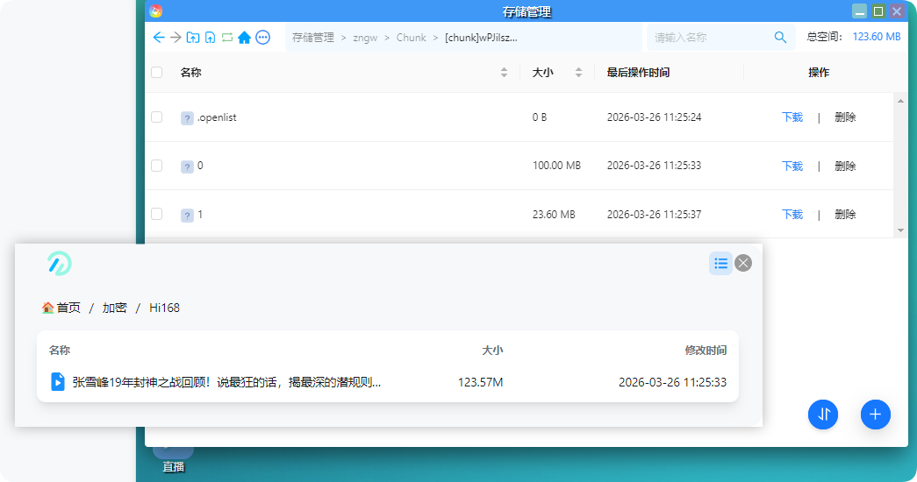The width and height of the screenshot is (917, 482).
Task: Click the back arrow in storage toolbar
Action: point(158,38)
